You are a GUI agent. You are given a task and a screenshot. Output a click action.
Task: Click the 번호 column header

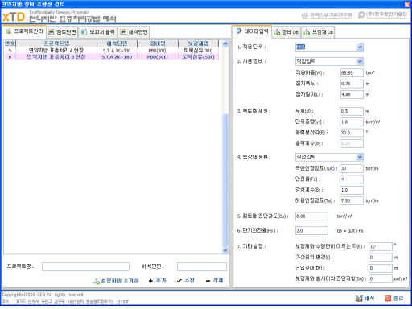tap(10, 43)
